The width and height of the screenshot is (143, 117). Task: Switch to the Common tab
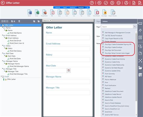coord(57,8)
